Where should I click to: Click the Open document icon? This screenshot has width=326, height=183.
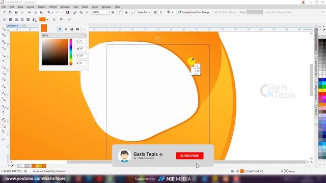[10, 12]
